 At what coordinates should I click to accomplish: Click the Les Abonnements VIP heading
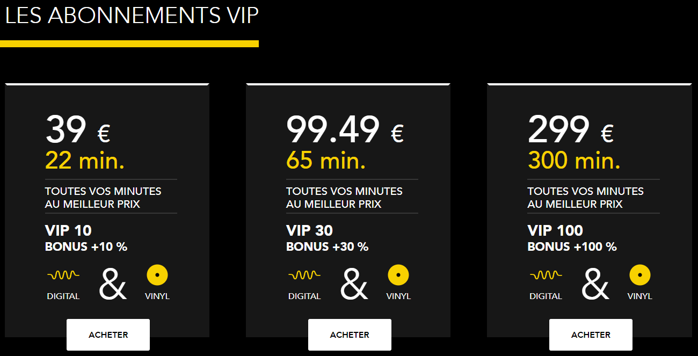[x=132, y=16]
